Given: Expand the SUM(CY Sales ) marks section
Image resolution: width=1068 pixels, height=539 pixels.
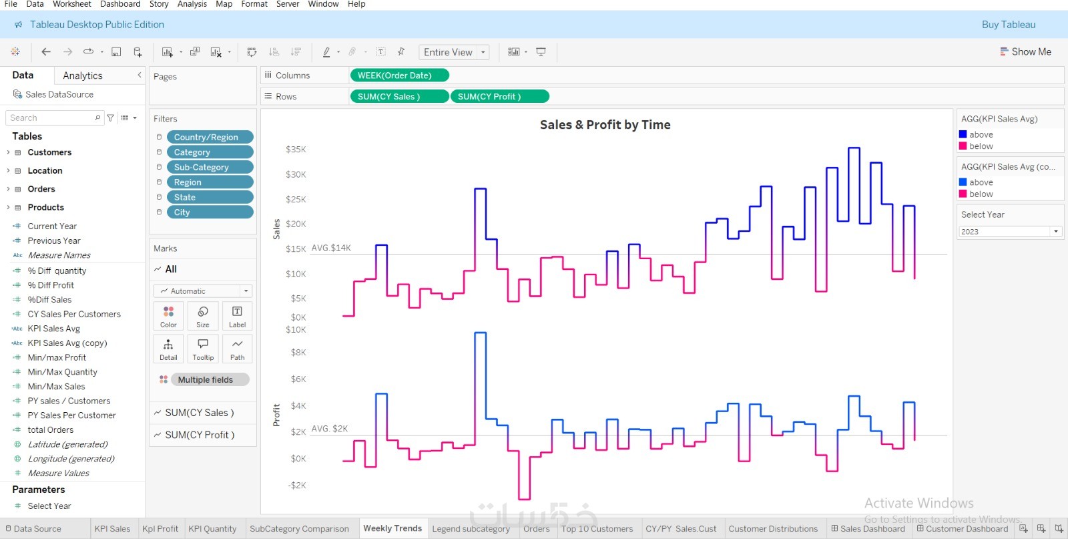Looking at the screenshot, I should coord(203,413).
